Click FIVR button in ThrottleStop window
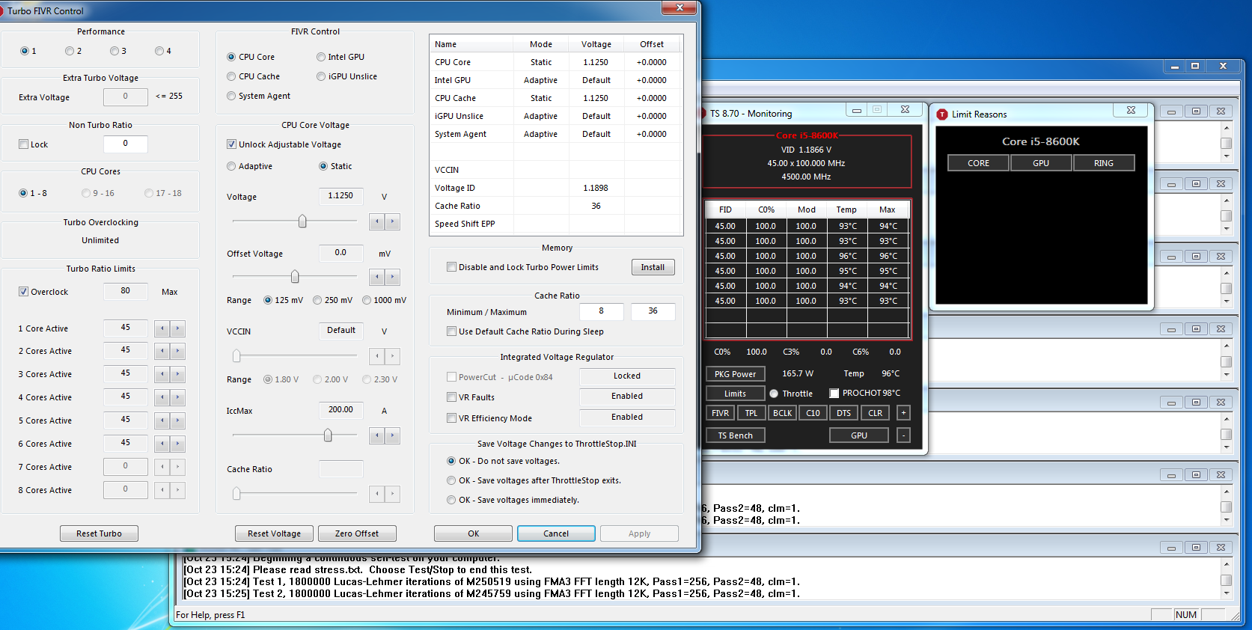Image resolution: width=1252 pixels, height=630 pixels. 720,413
